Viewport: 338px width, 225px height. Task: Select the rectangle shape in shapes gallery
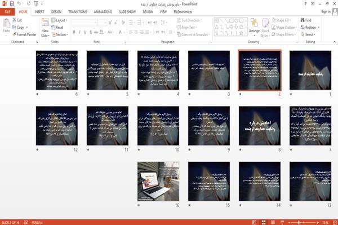pyautogui.click(x=232, y=21)
